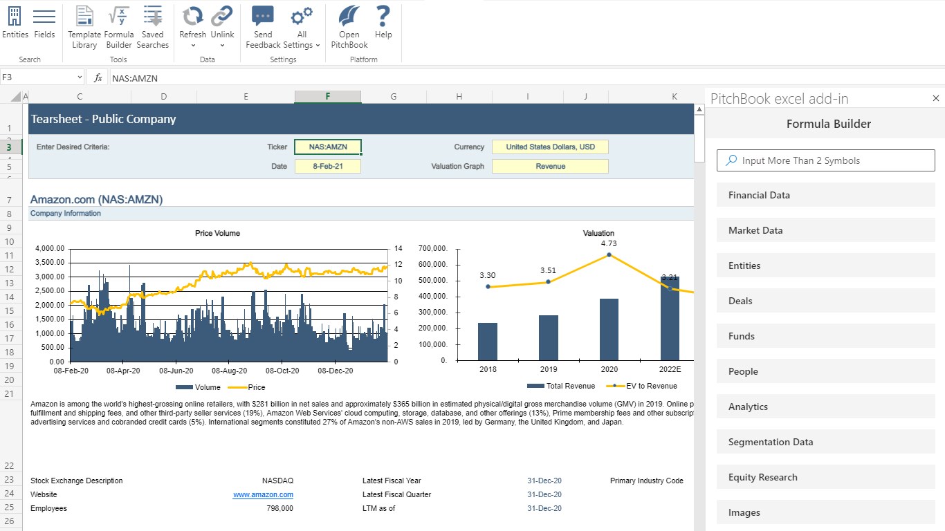The width and height of the screenshot is (945, 531).
Task: Click the EV to Revenue legend entry
Action: pyautogui.click(x=641, y=386)
